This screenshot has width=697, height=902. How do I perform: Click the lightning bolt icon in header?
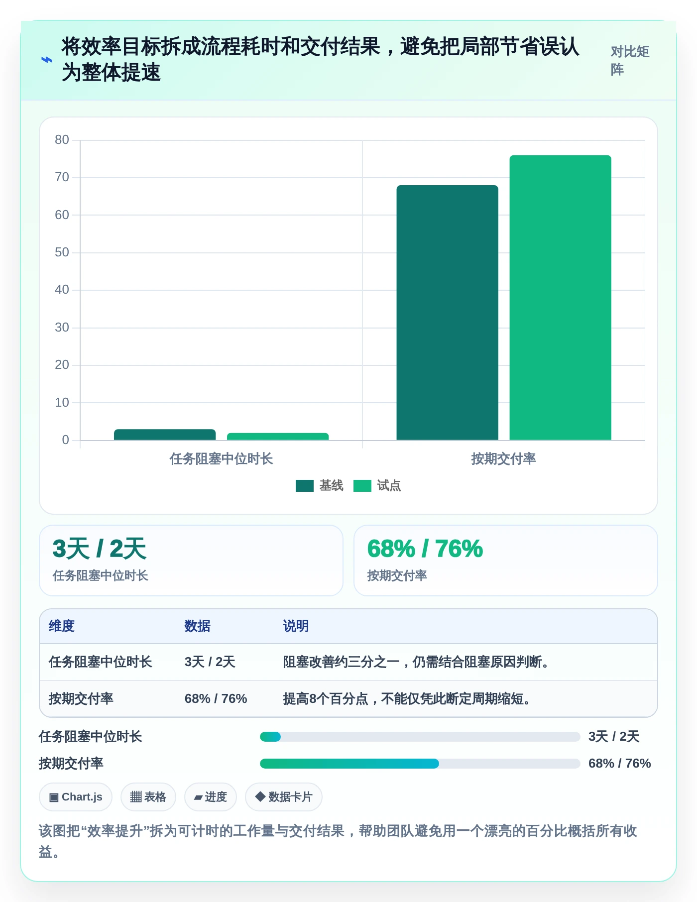point(46,60)
